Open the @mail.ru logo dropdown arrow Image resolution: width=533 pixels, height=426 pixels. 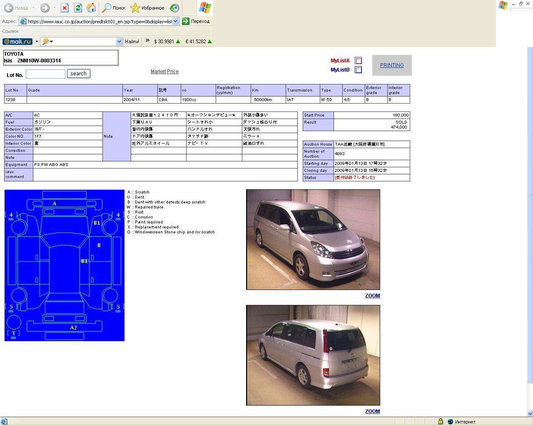(37, 42)
